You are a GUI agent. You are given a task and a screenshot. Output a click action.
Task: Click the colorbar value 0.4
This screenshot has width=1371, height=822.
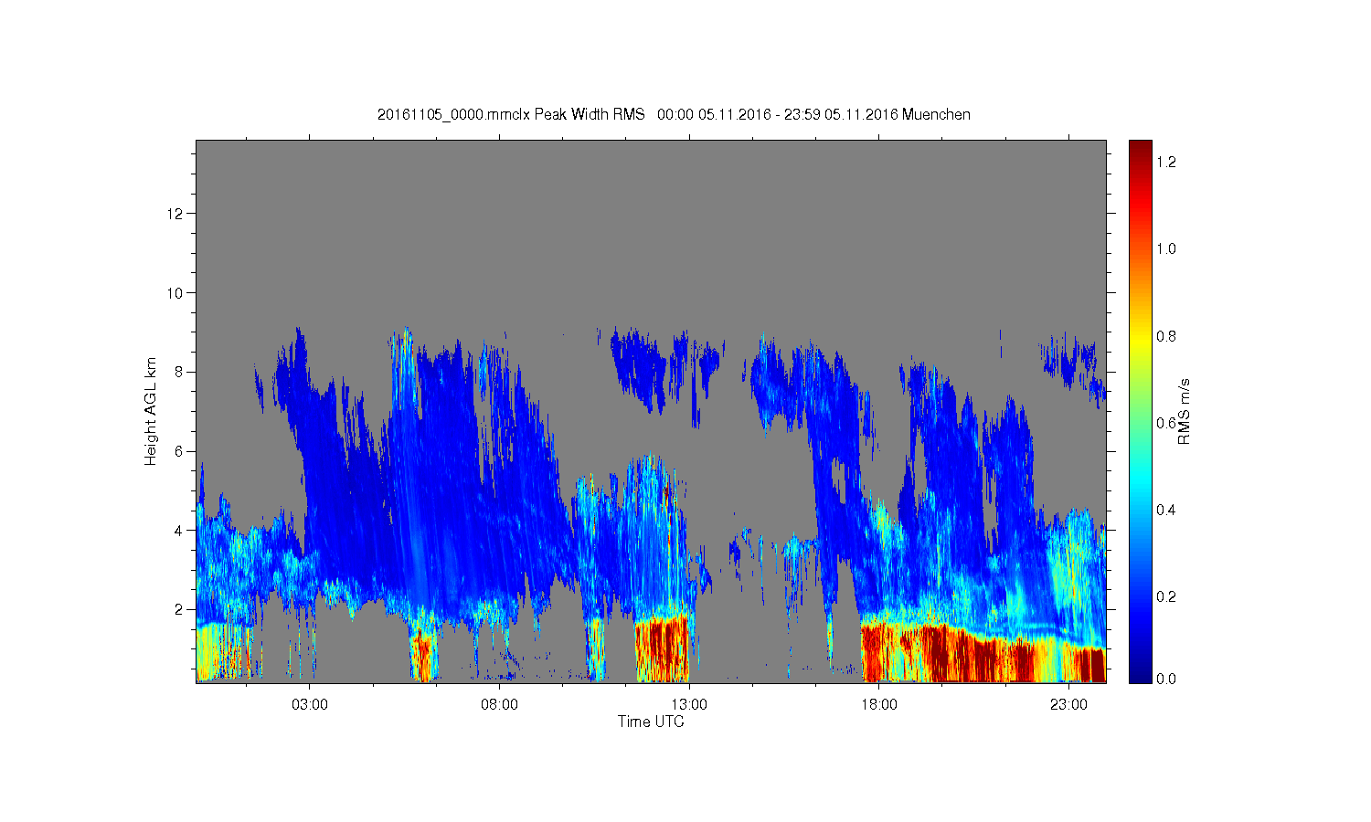click(1166, 510)
